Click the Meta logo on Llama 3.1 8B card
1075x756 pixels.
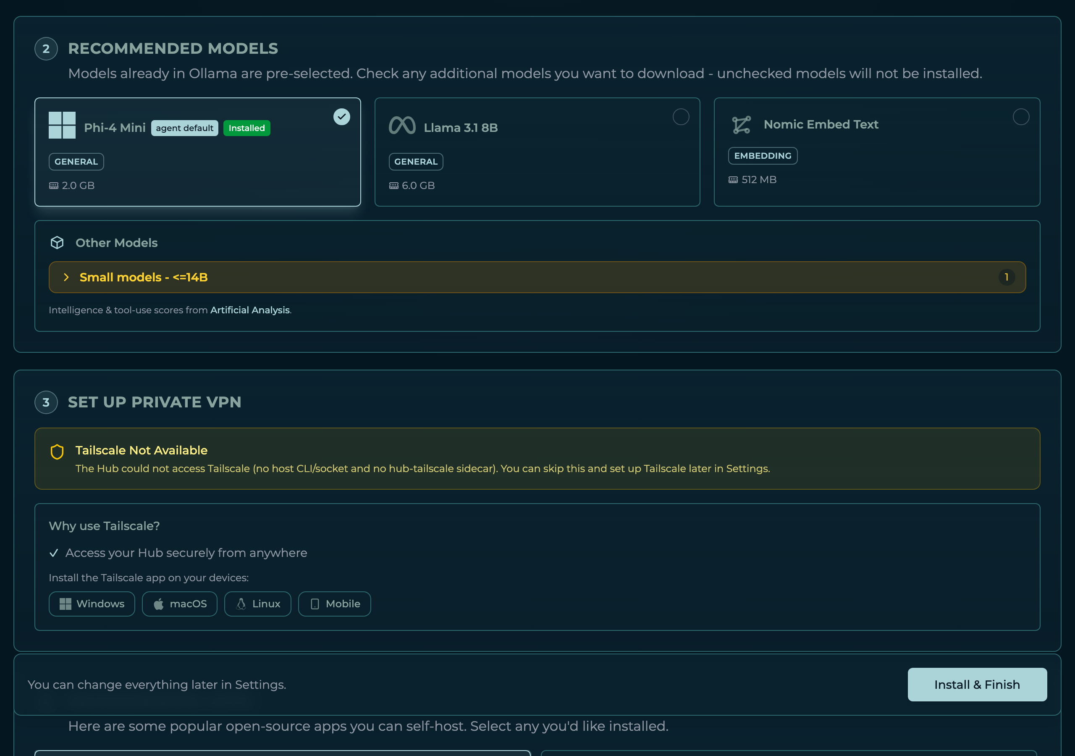point(402,125)
